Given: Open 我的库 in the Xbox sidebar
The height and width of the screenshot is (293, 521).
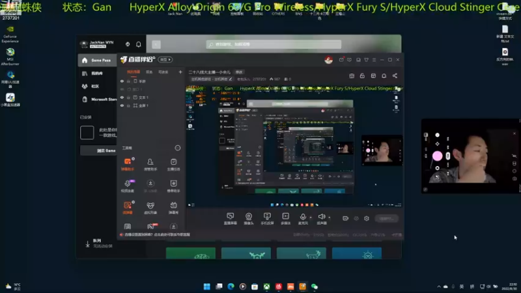Looking at the screenshot, I should (97, 73).
